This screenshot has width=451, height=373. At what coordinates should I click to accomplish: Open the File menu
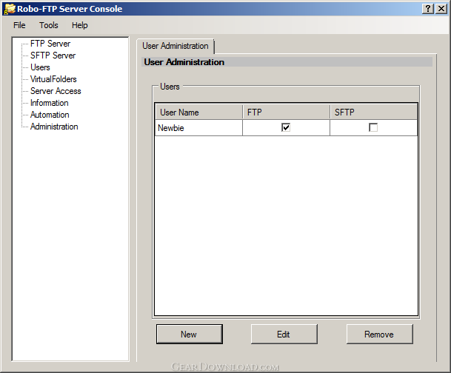[x=19, y=25]
